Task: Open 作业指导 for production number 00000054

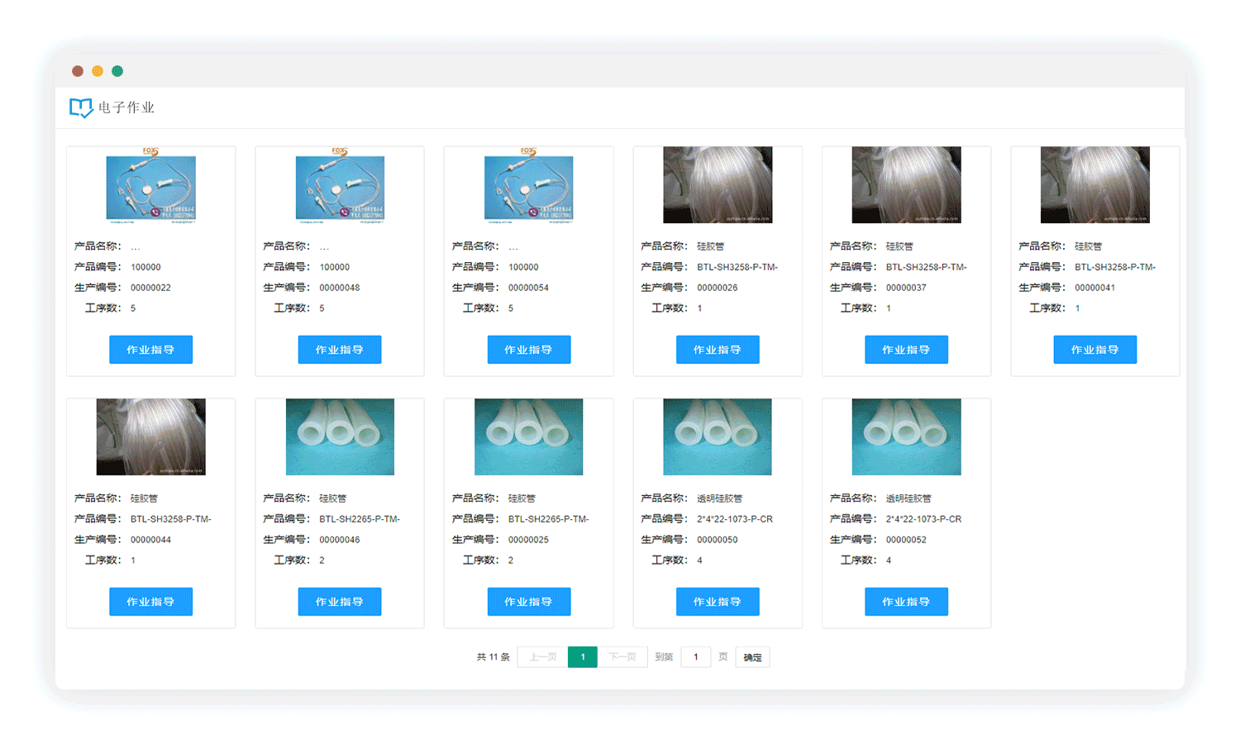Action: 528,350
